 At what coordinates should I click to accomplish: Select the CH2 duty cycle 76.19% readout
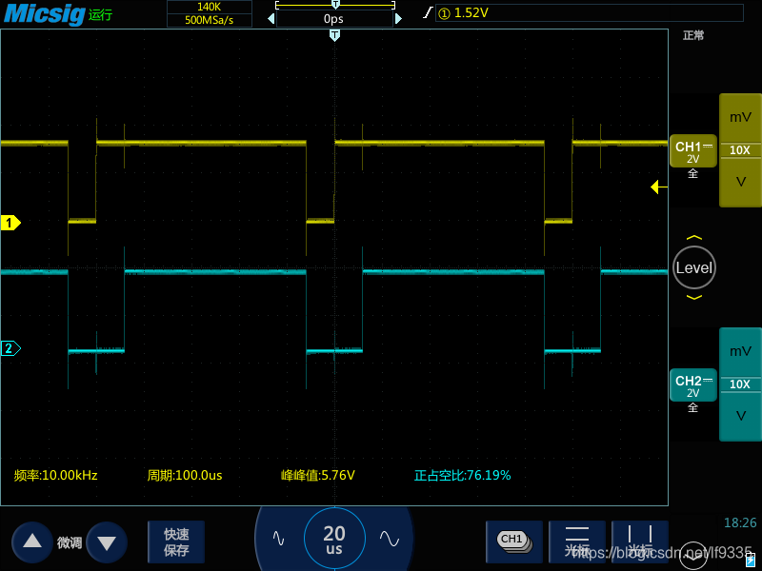[x=462, y=475]
